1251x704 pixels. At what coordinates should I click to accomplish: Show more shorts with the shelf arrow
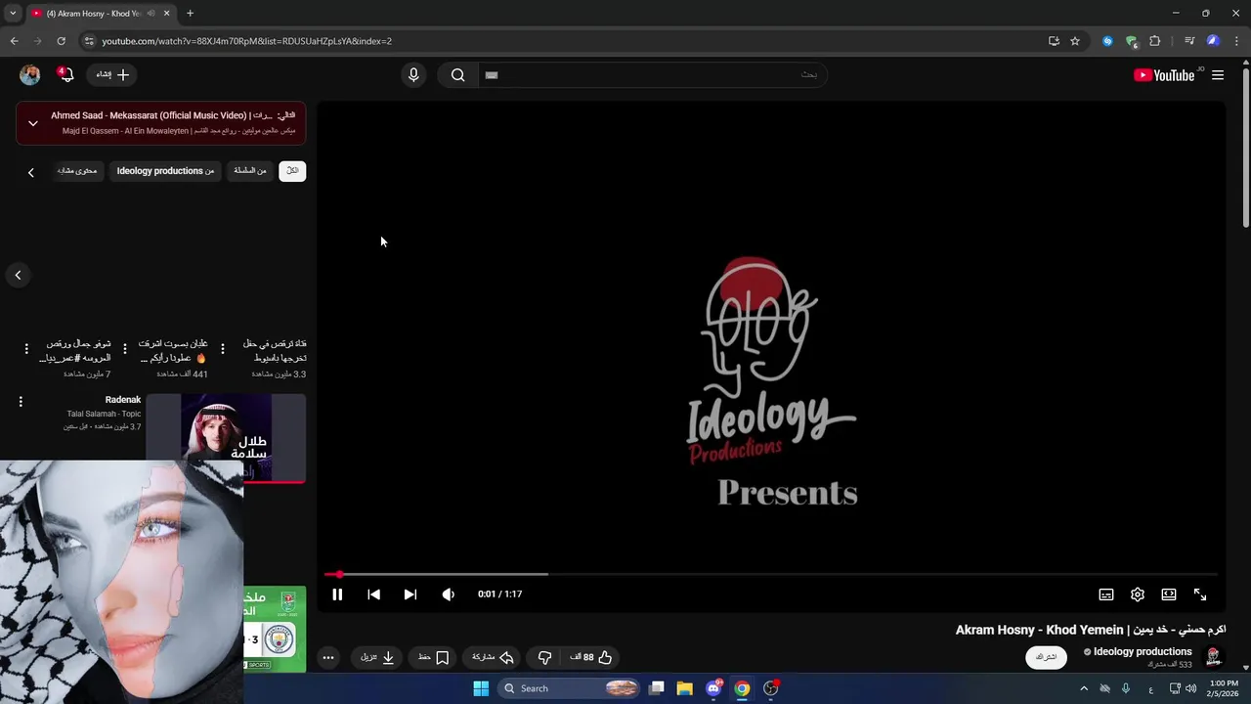18,275
